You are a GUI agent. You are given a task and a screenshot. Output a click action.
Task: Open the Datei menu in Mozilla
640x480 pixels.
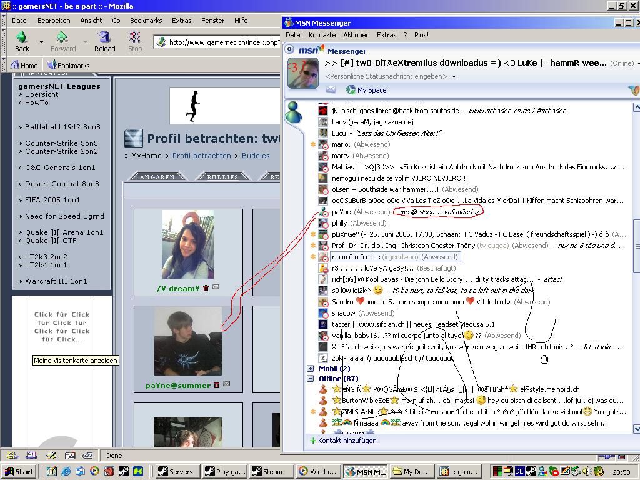point(19,21)
